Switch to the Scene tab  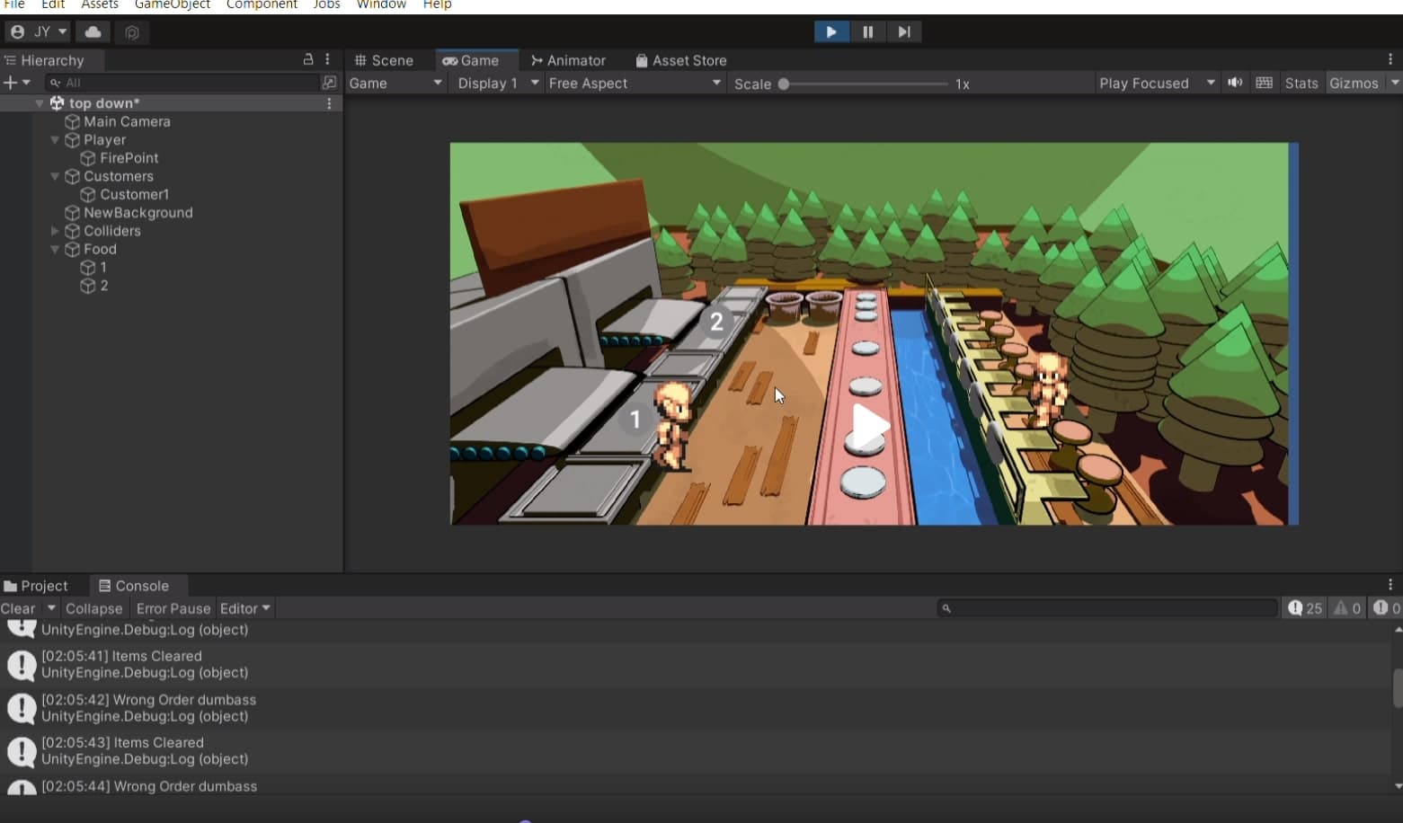click(384, 60)
